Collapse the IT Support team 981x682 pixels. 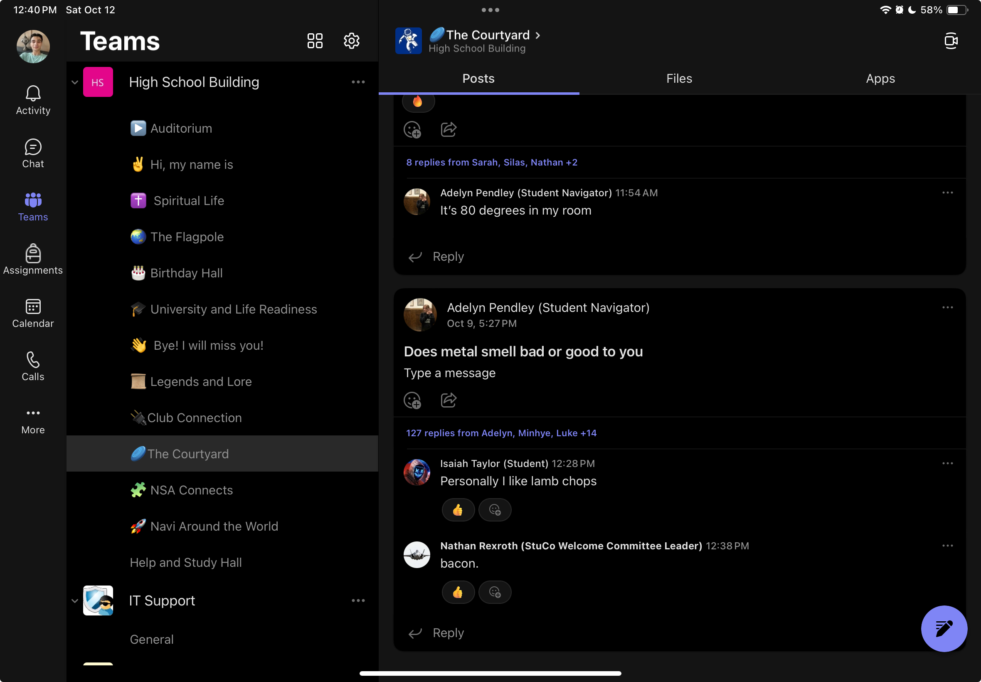coord(75,601)
